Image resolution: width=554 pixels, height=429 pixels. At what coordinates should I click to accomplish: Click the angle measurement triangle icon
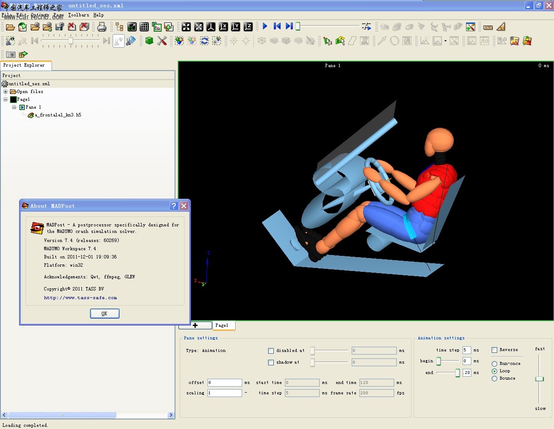501,27
